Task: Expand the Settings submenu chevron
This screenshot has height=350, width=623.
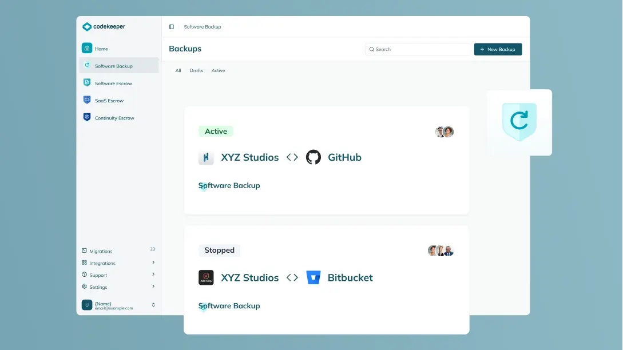Action: [153, 287]
